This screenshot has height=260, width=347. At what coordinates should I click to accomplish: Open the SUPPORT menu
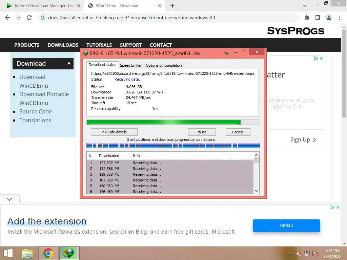pos(130,45)
